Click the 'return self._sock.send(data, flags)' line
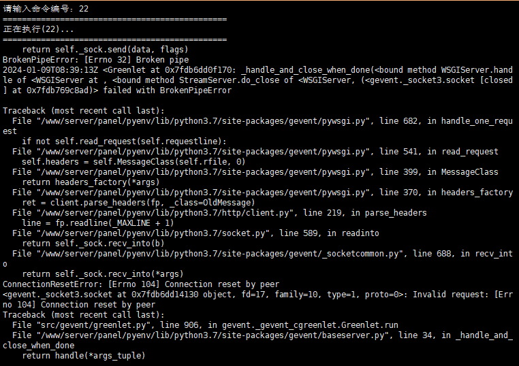Viewport: 519px width, 366px height. point(105,50)
